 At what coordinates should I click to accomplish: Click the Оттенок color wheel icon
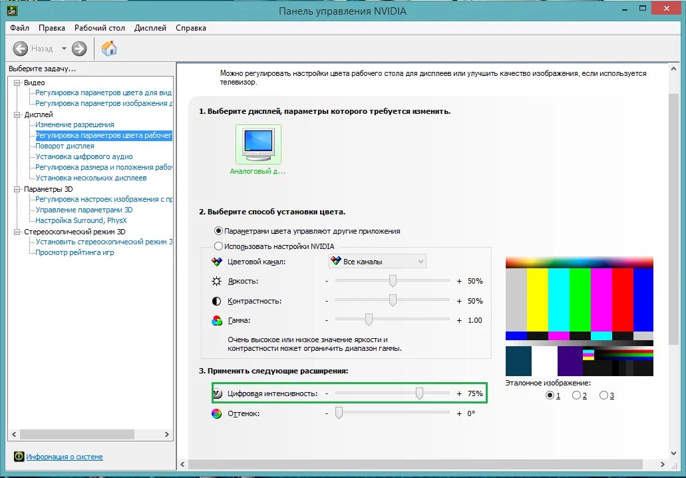pyautogui.click(x=216, y=413)
